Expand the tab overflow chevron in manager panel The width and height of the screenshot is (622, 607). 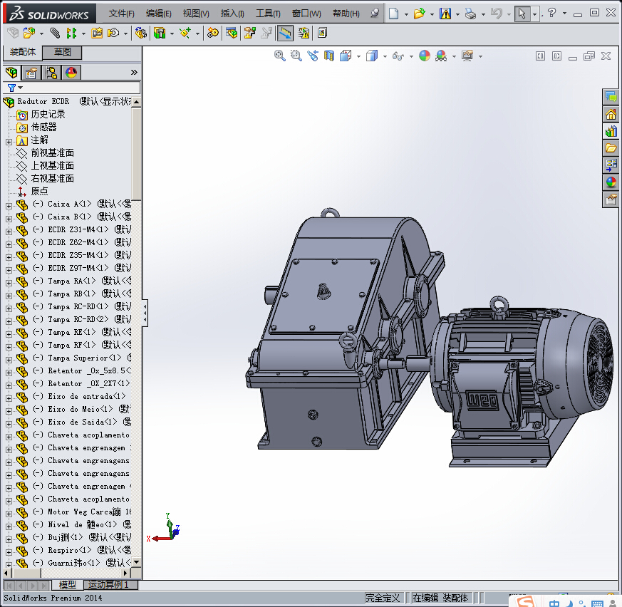coord(134,72)
